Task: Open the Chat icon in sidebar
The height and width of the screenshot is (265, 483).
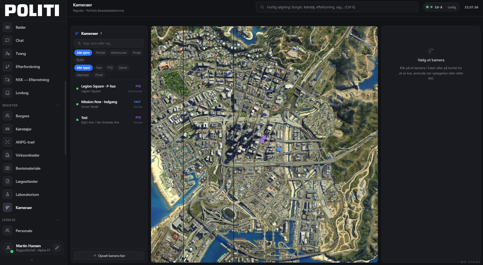Action: (8, 40)
